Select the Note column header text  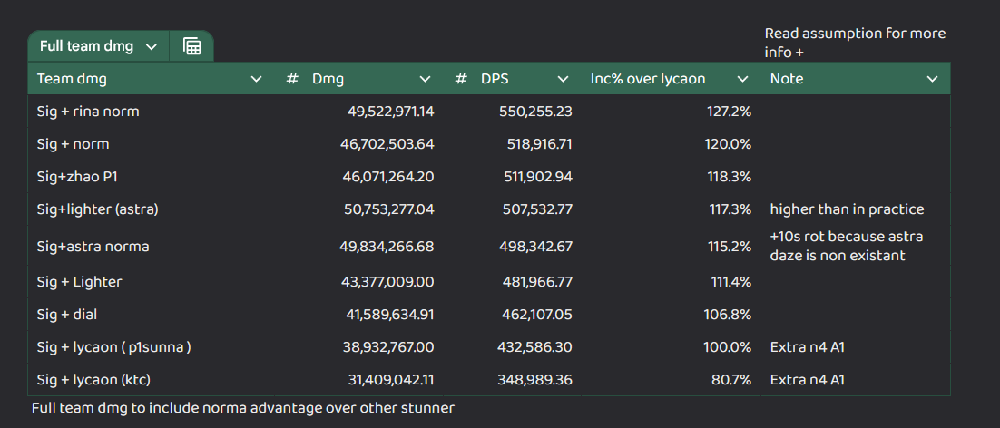[x=787, y=79]
